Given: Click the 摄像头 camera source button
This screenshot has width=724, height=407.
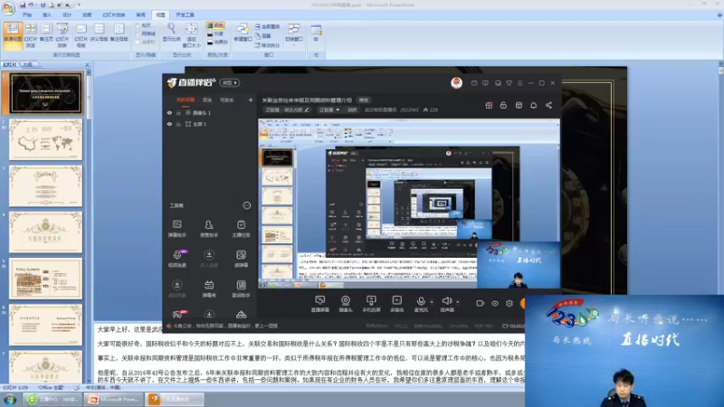Looking at the screenshot, I should (346, 304).
